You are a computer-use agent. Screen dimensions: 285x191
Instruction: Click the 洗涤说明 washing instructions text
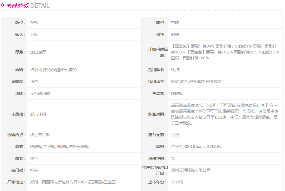(225, 114)
